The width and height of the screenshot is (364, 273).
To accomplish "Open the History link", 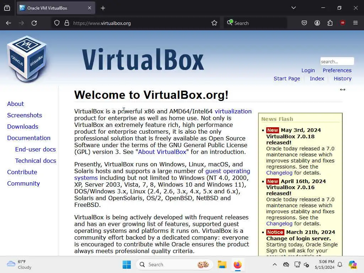I will pyautogui.click(x=342, y=79).
